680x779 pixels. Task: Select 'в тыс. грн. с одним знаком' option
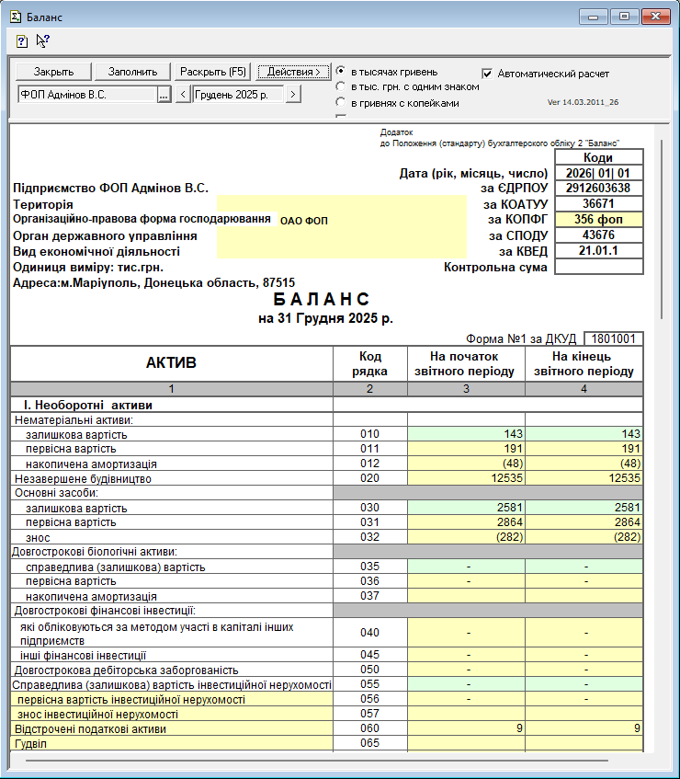click(x=342, y=87)
